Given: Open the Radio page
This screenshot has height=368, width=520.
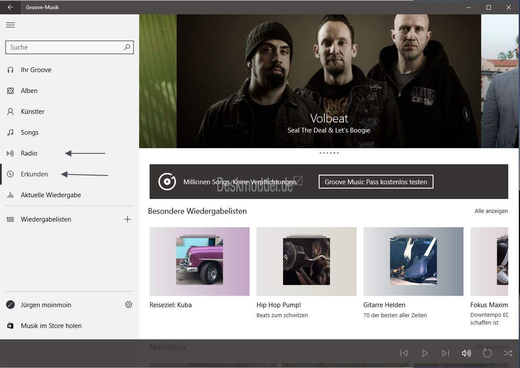Looking at the screenshot, I should [70, 153].
